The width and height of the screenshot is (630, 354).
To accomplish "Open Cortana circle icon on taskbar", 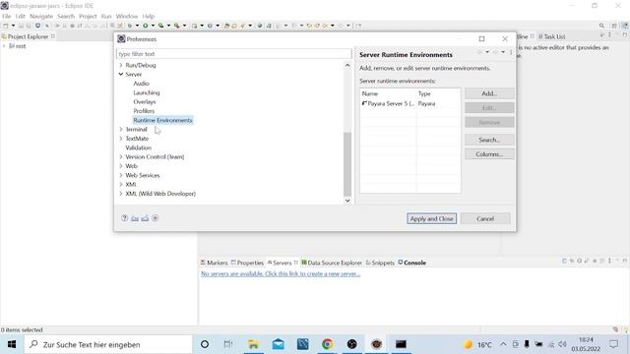I will coord(205,344).
